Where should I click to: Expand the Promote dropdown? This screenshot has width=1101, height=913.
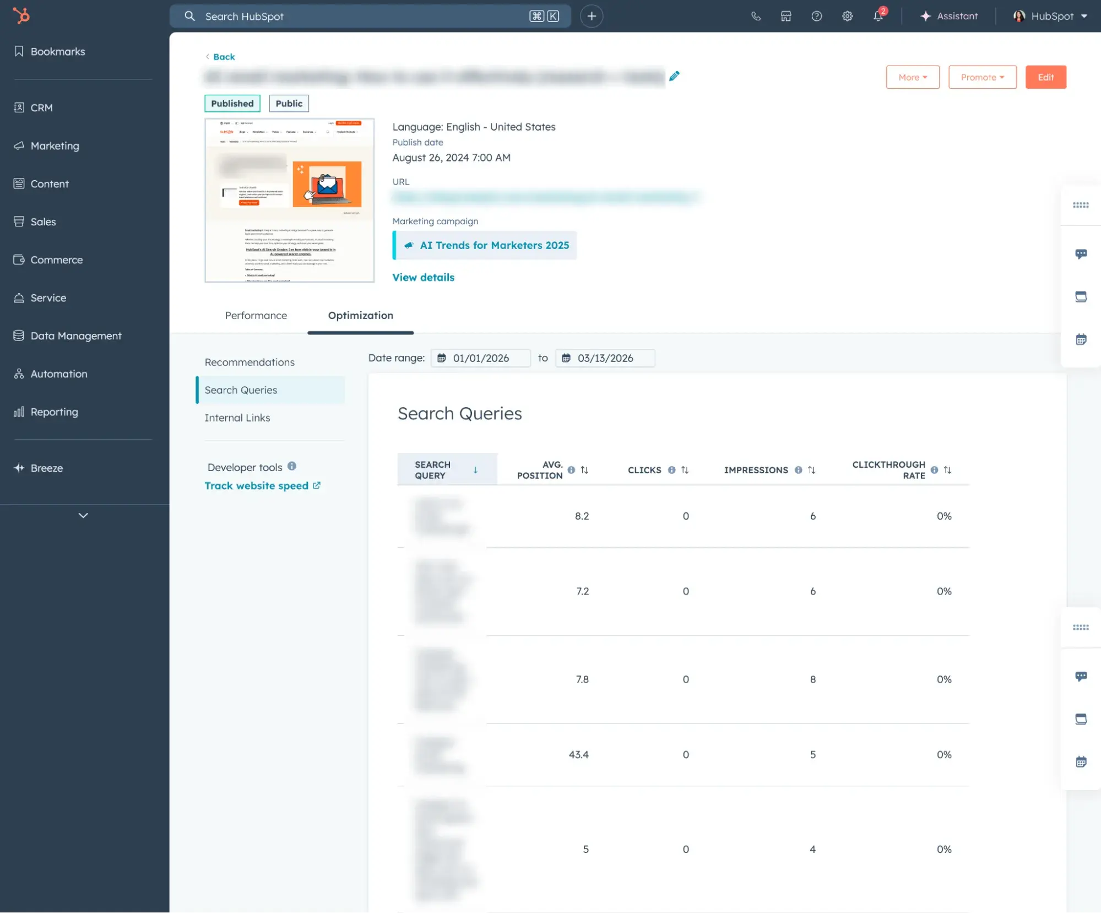click(983, 77)
